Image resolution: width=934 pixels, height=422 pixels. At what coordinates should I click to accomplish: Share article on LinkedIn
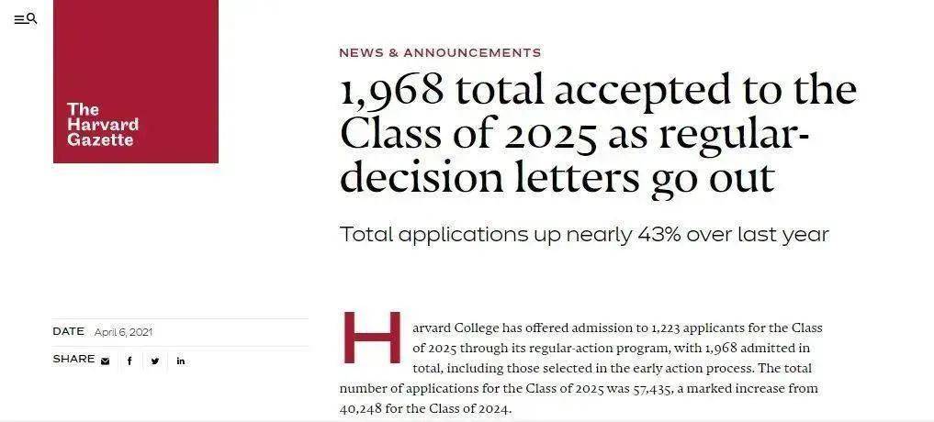point(181,361)
